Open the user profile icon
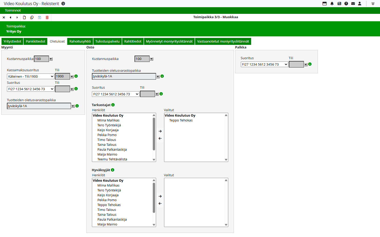 [360, 4]
